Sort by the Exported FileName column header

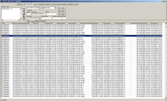[123, 23]
